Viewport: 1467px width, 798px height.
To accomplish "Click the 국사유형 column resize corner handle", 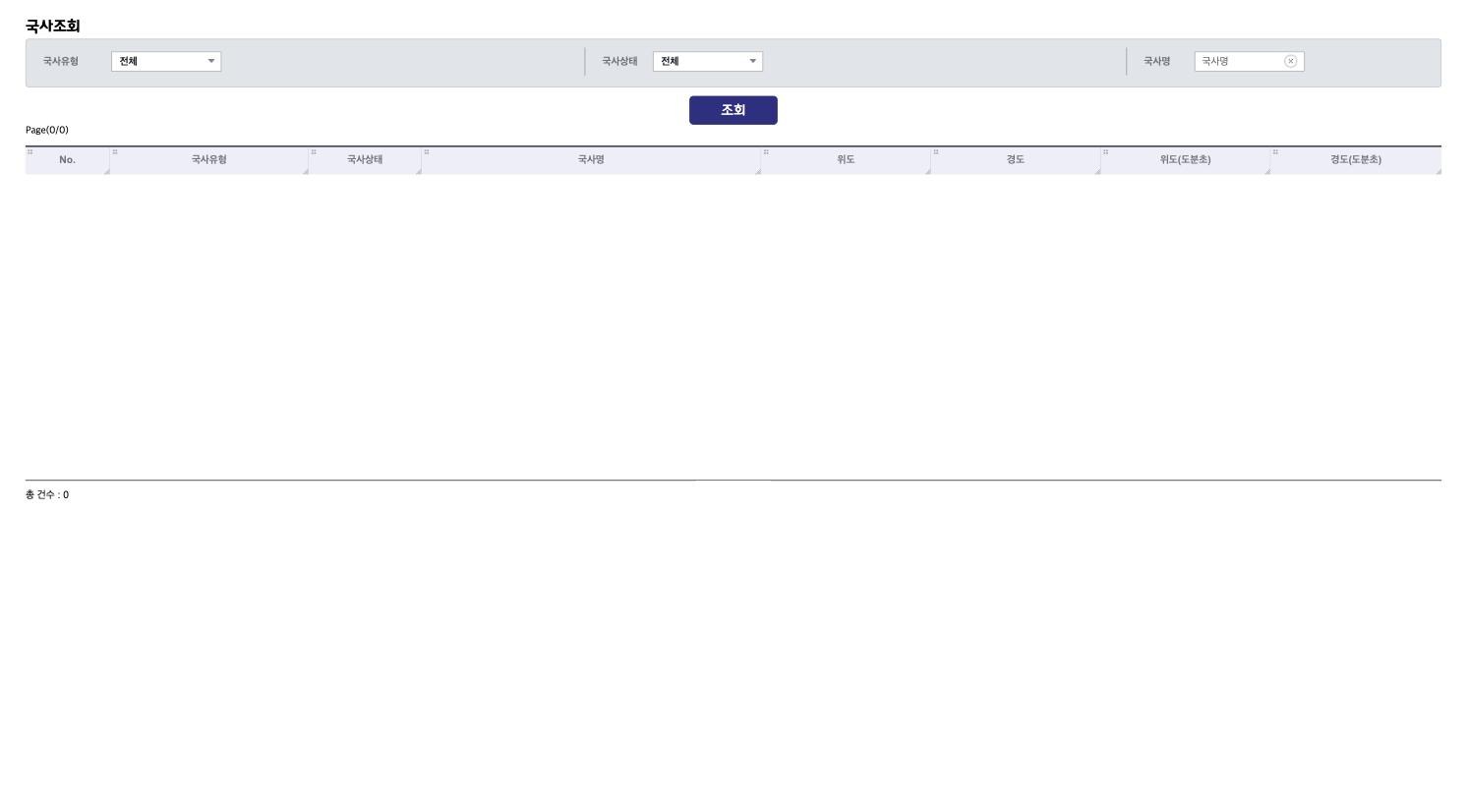I will 305,171.
